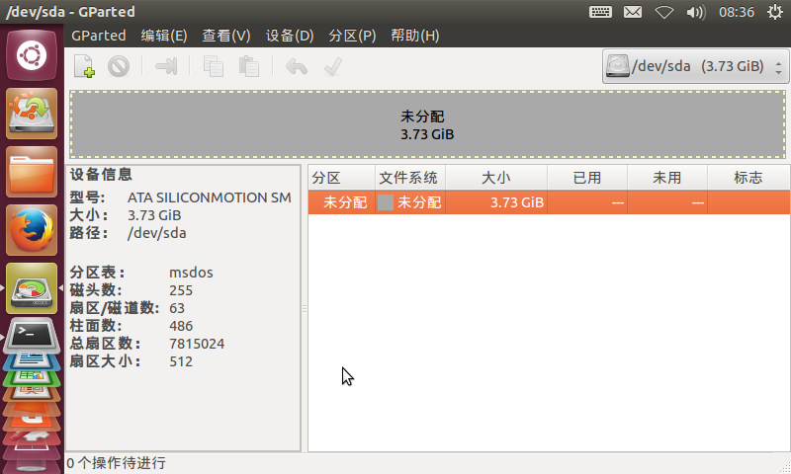
Task: Click the 分区 column header
Action: coord(341,178)
